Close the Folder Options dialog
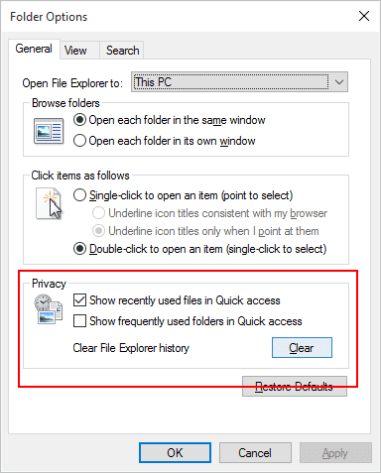Screen dimensions: 381x473 364,16
